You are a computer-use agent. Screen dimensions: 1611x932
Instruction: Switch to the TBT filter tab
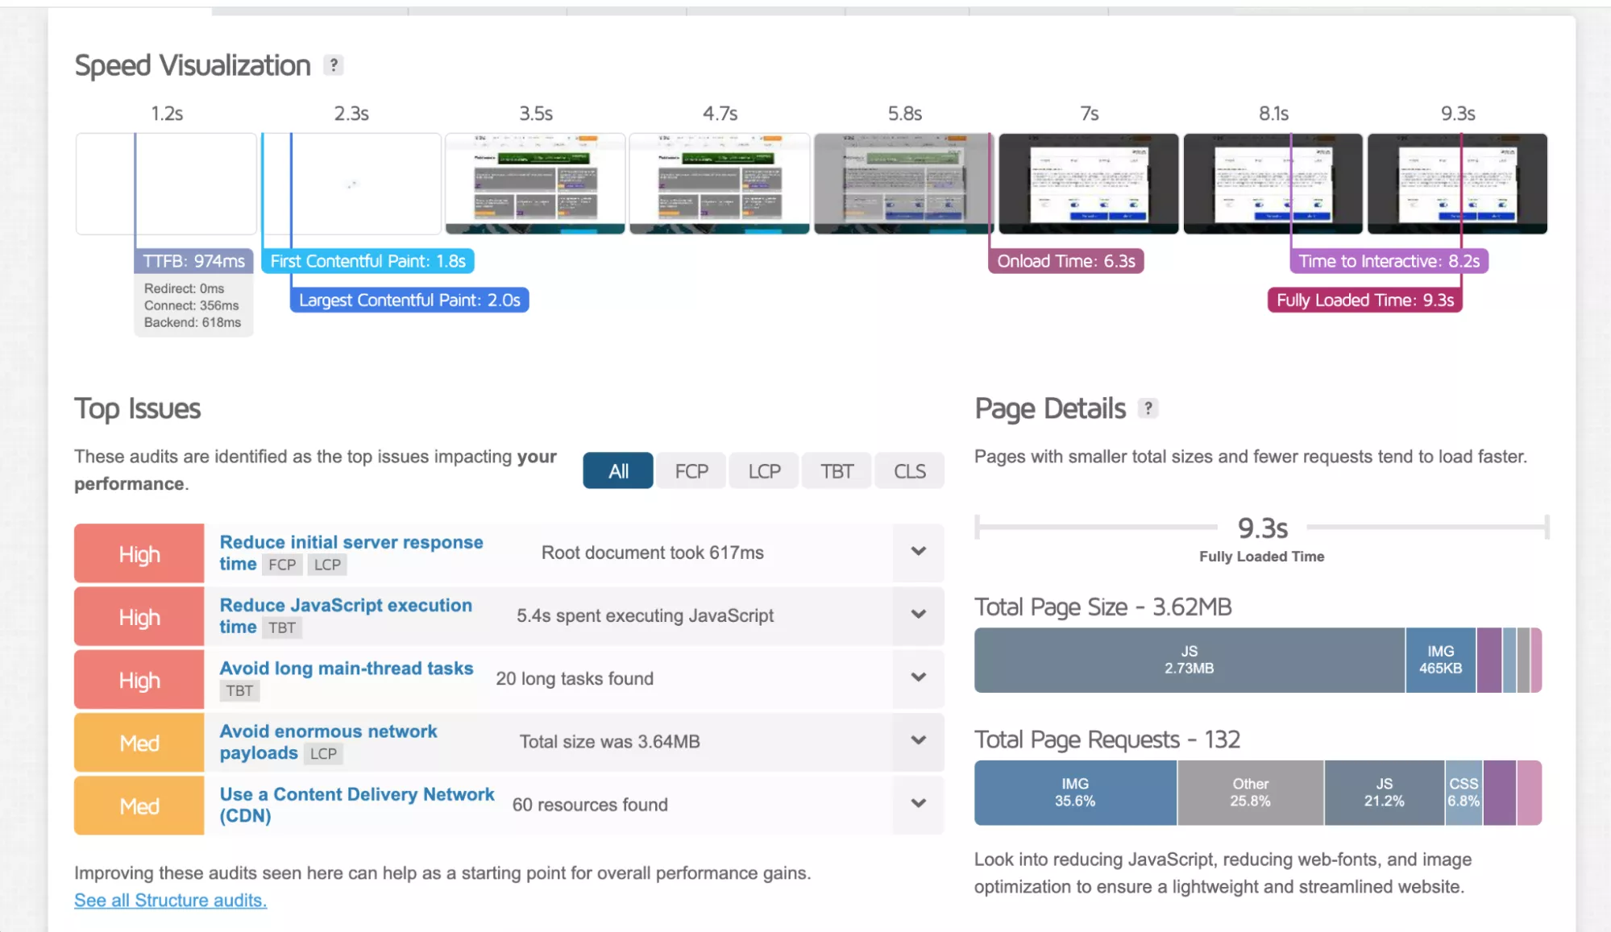click(x=837, y=471)
